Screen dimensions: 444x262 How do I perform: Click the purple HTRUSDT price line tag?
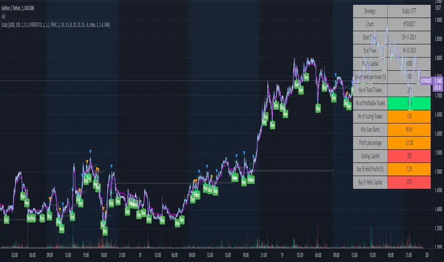coord(426,81)
